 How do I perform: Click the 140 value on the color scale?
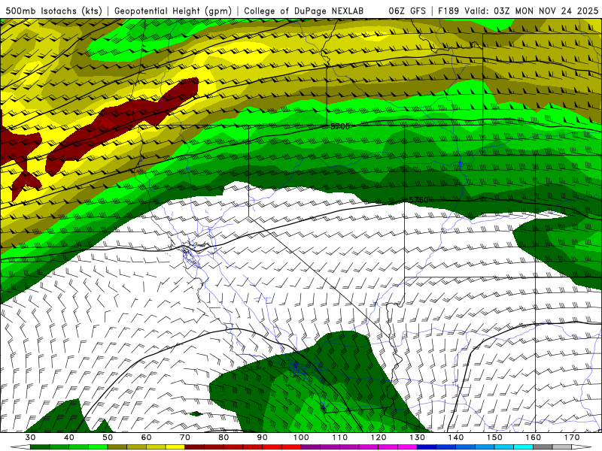point(456,437)
